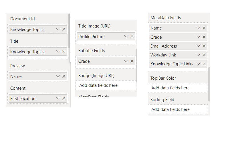Remove Grade from MetaData Fields
This screenshot has height=151, width=250.
tap(204, 37)
